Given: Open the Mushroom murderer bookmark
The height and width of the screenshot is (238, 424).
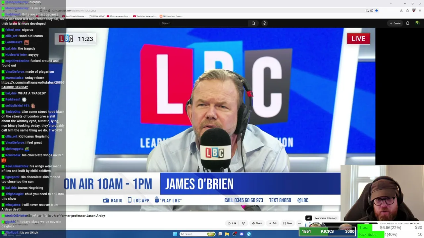Looking at the screenshot, I should click(x=119, y=16).
